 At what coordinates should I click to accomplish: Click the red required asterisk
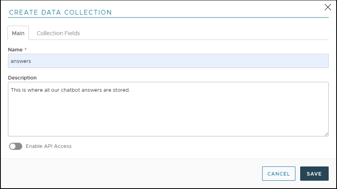[26, 49]
